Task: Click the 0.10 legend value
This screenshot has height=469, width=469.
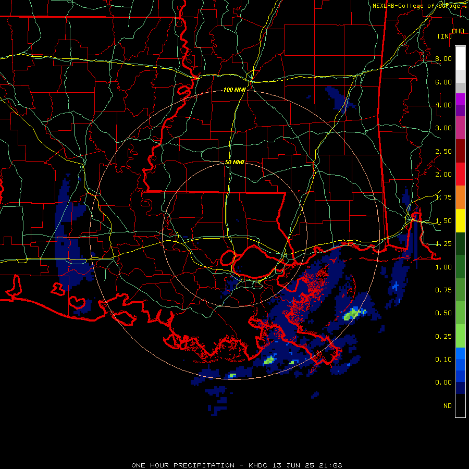Action: [443, 360]
